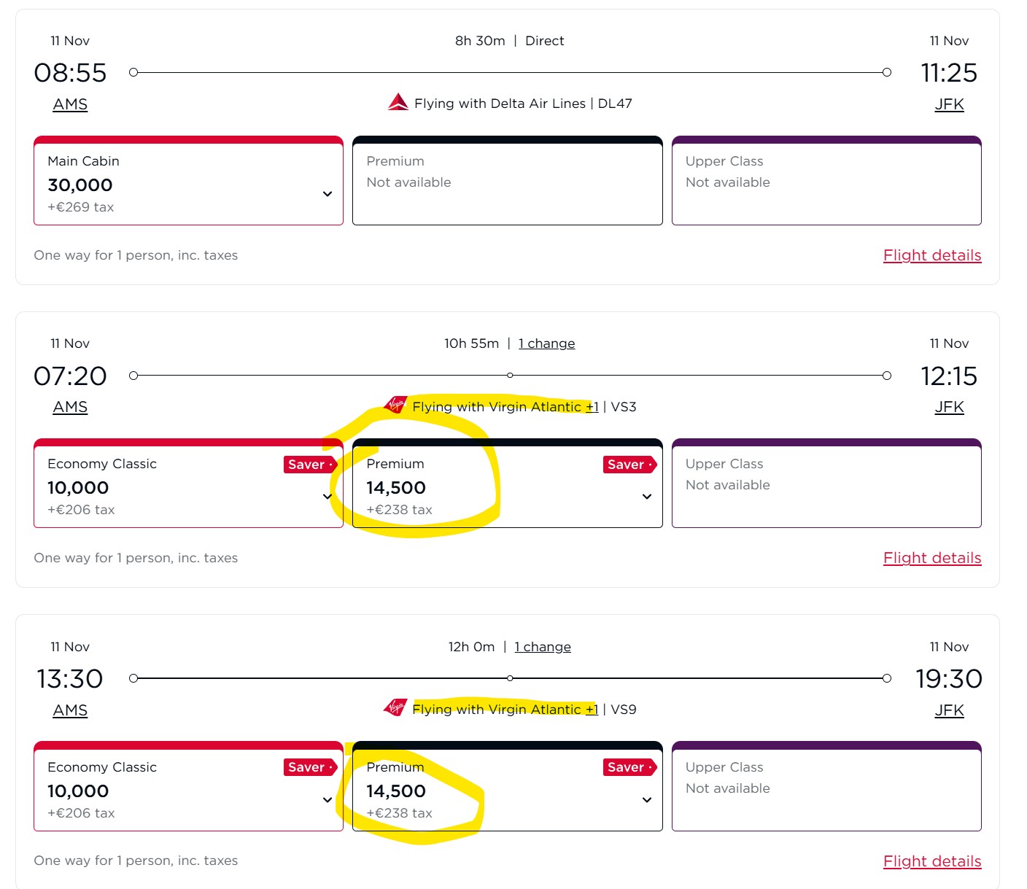Expand Main Cabin 30,000 points fare chevron
Image resolution: width=1027 pixels, height=889 pixels.
coord(328,194)
